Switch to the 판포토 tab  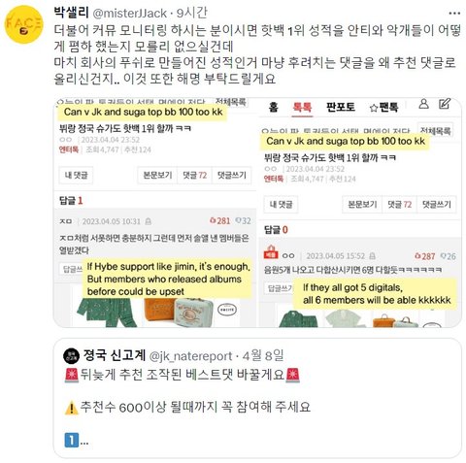[x=341, y=107]
